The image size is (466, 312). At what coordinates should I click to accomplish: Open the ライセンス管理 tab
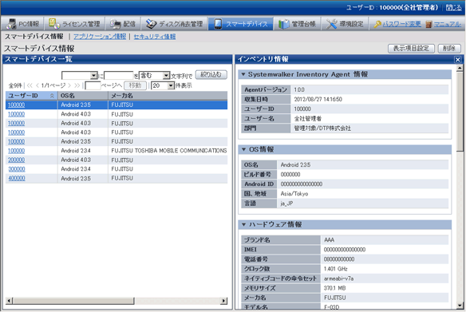74,24
